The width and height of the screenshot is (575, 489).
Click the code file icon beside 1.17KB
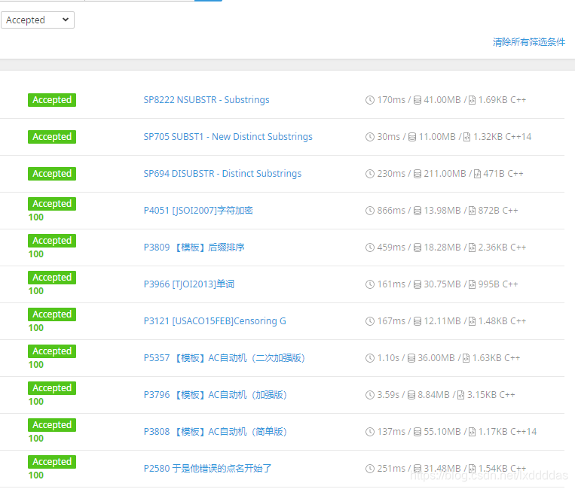point(472,432)
